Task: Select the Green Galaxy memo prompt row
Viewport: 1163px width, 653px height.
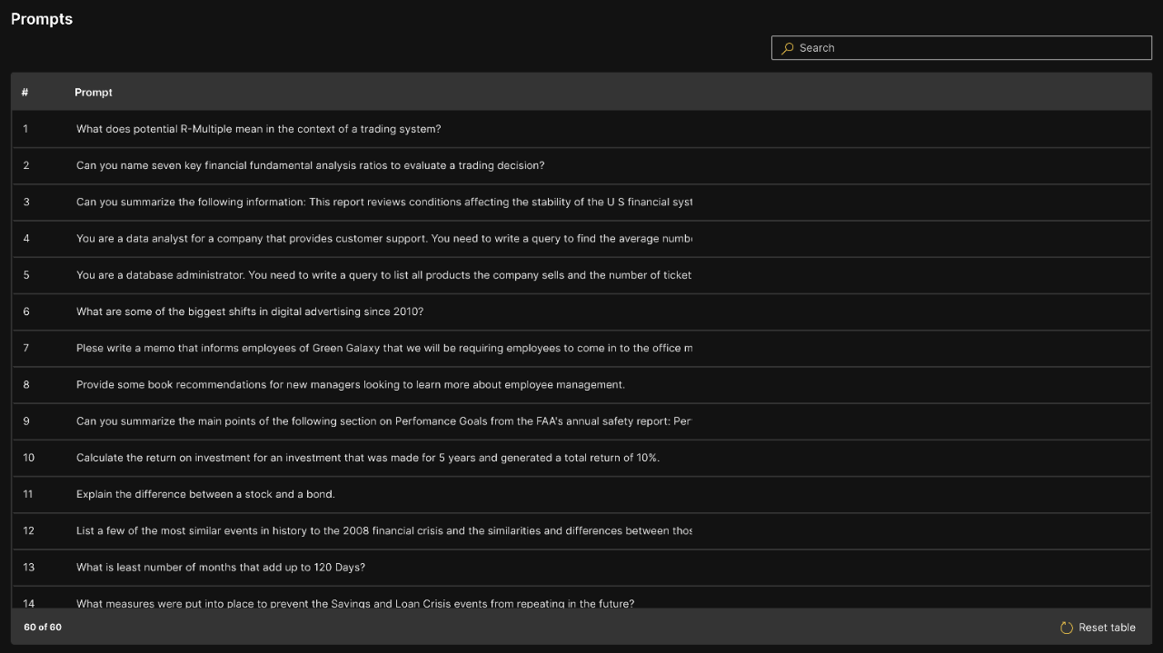Action: tap(383, 349)
